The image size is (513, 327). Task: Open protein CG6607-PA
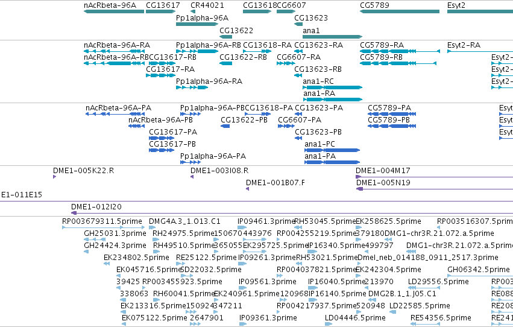click(x=286, y=126)
